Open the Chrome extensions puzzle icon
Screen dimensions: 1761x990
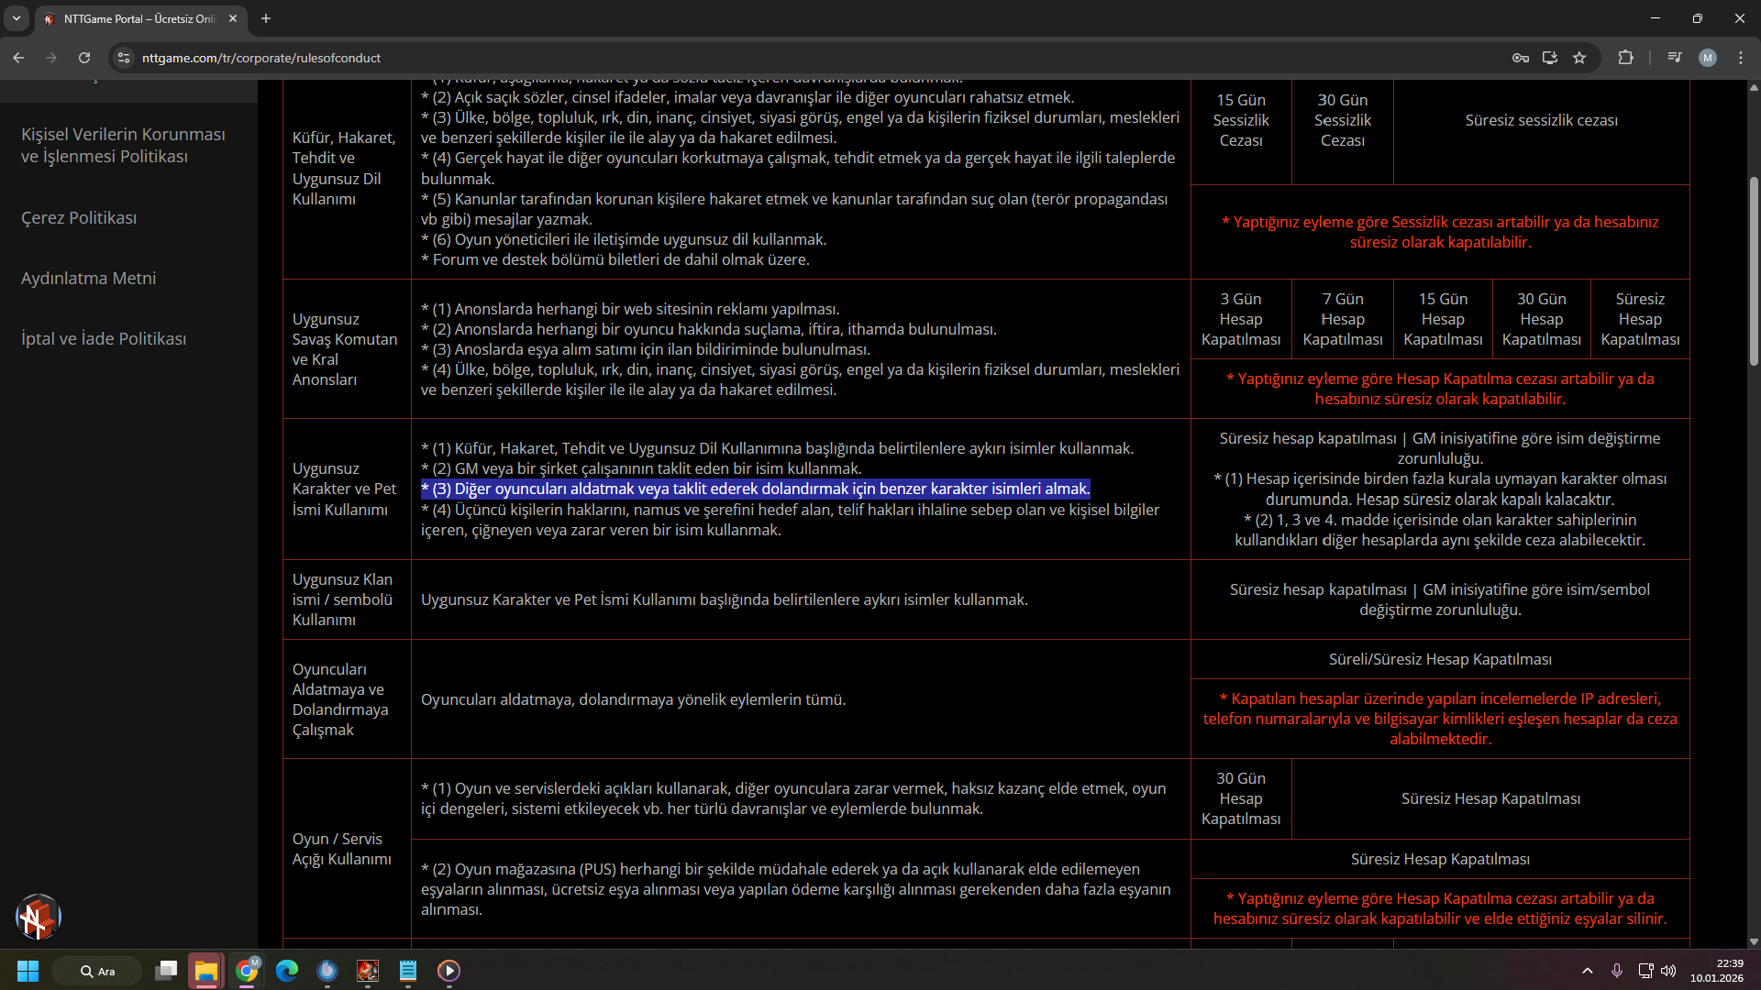pyautogui.click(x=1625, y=58)
